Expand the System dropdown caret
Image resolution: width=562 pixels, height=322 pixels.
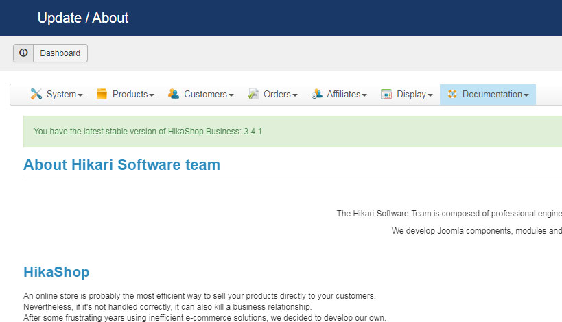point(80,95)
